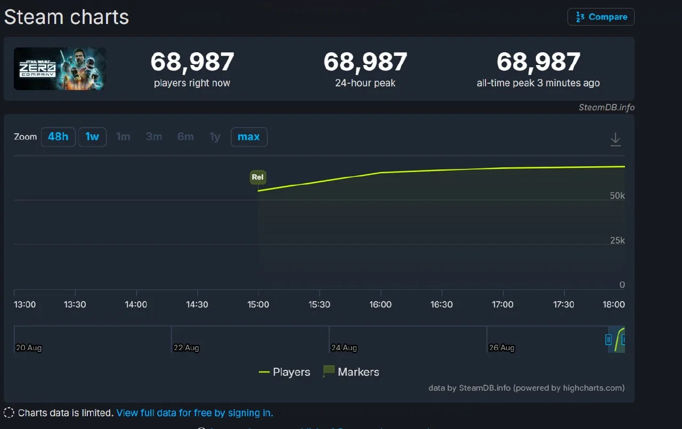Click the 25k y-axis label
682x429 pixels.
(618, 241)
